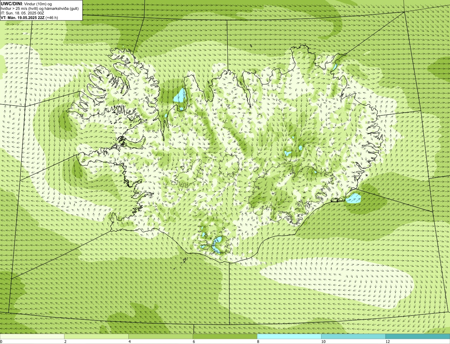This screenshot has width=450, height=344.
Task: Click the '6' tick label on the scale
Action: (194, 342)
